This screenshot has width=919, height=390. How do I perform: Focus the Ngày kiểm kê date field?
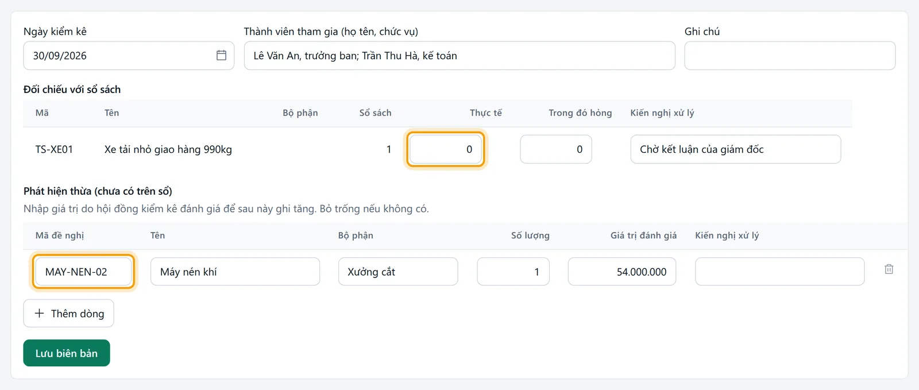click(x=129, y=56)
